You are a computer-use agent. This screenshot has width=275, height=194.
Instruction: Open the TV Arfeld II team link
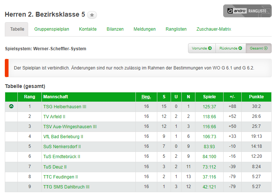click(54, 117)
